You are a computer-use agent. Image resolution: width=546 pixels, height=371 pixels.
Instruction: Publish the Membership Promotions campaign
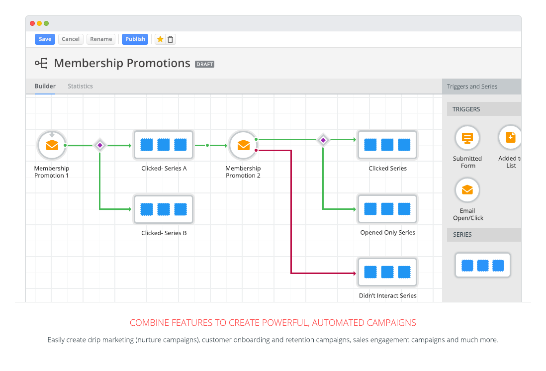coord(135,39)
